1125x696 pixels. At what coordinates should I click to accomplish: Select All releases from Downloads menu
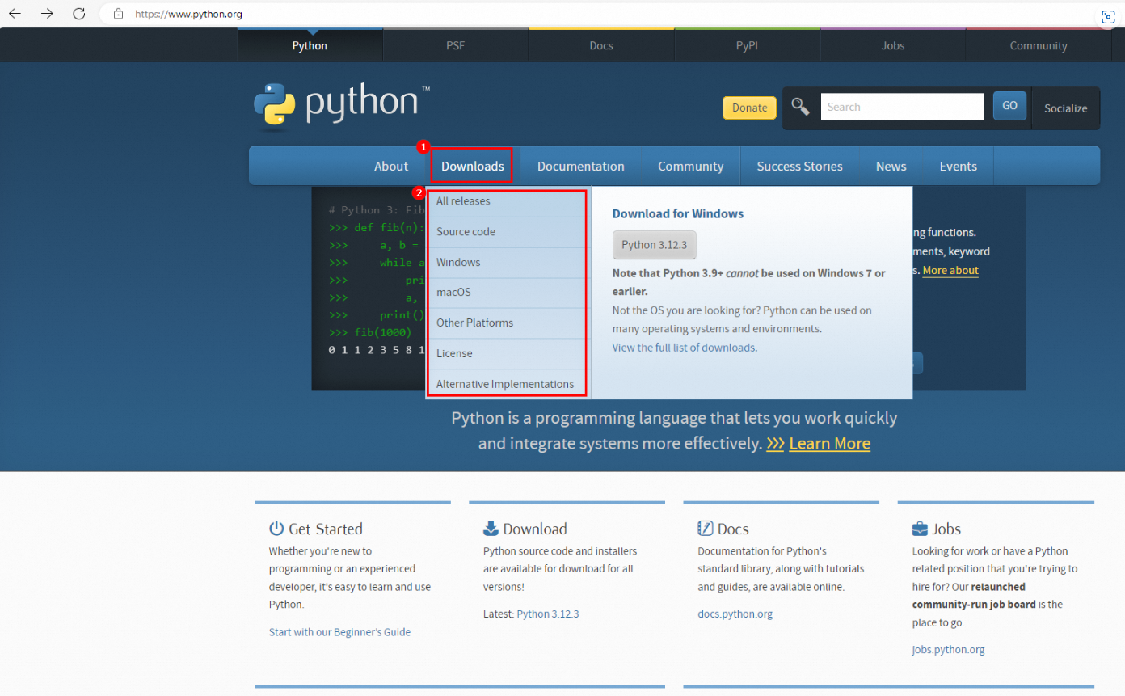(508, 201)
